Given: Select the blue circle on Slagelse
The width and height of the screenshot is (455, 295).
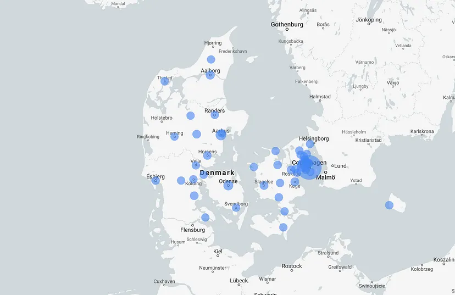Looking at the screenshot, I should click(264, 186).
